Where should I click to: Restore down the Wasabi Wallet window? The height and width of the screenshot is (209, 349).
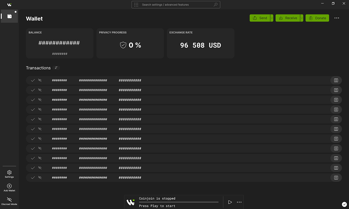(333, 4)
